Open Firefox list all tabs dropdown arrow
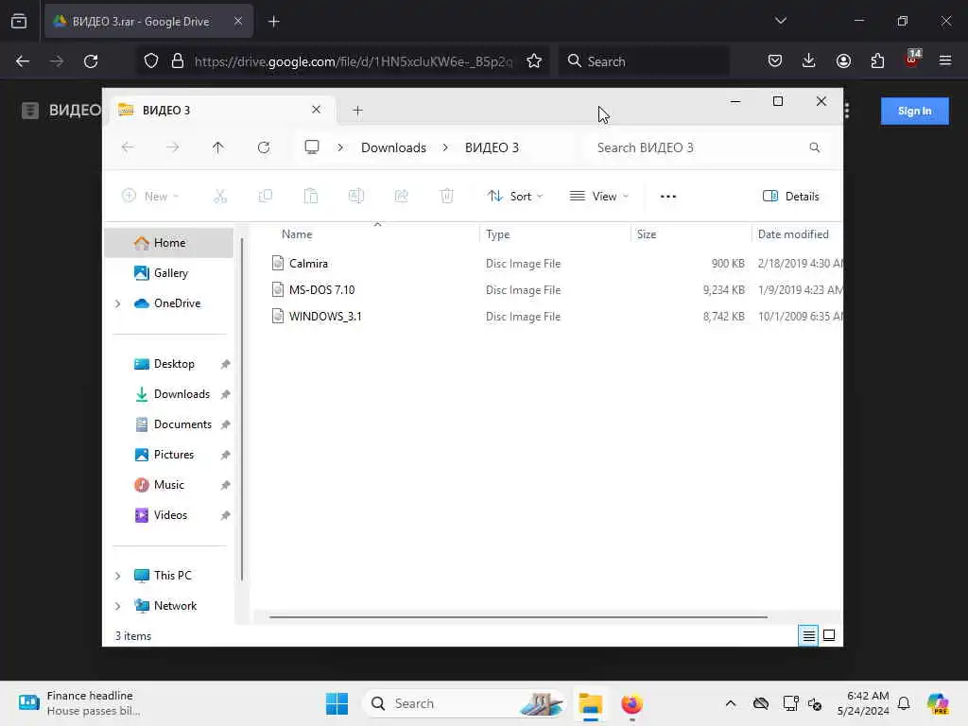Screen dimensions: 968x726 (780, 21)
